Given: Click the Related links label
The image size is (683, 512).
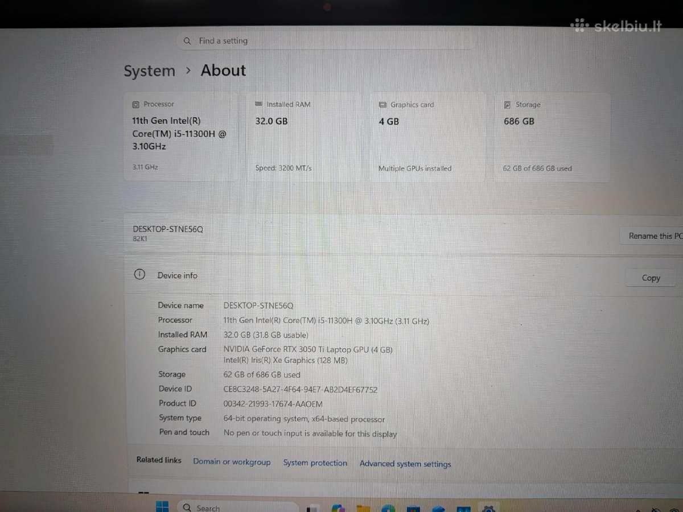Looking at the screenshot, I should pyautogui.click(x=159, y=460).
